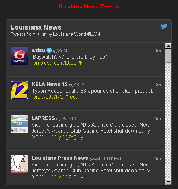The width and height of the screenshot is (178, 189).
Task: Click the scrollbar thumb handle
Action: tap(168, 56)
